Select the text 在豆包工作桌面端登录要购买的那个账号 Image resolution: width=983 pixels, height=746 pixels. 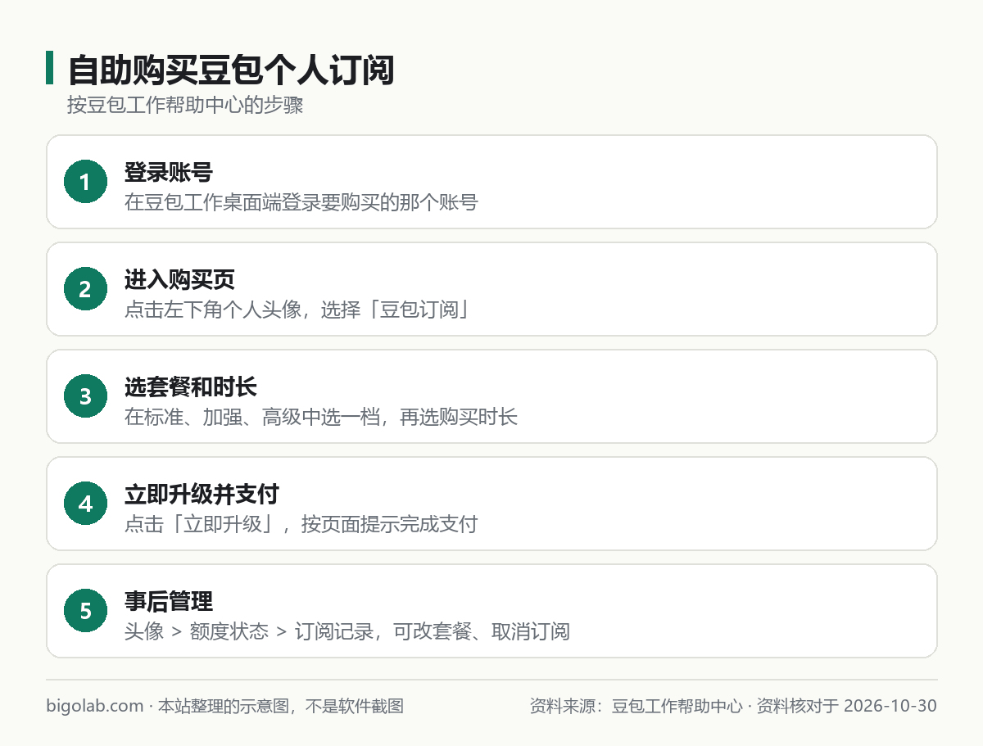point(301,202)
